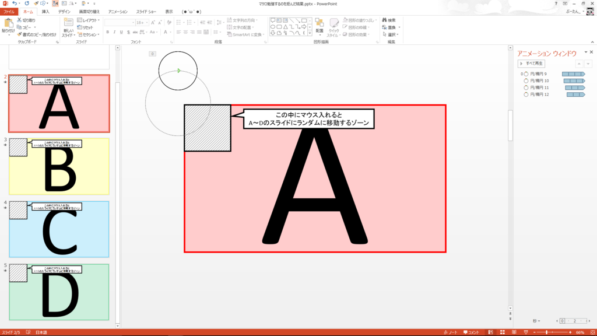Select the right arrow shape in shapes gallery

pyautogui.click(x=304, y=27)
